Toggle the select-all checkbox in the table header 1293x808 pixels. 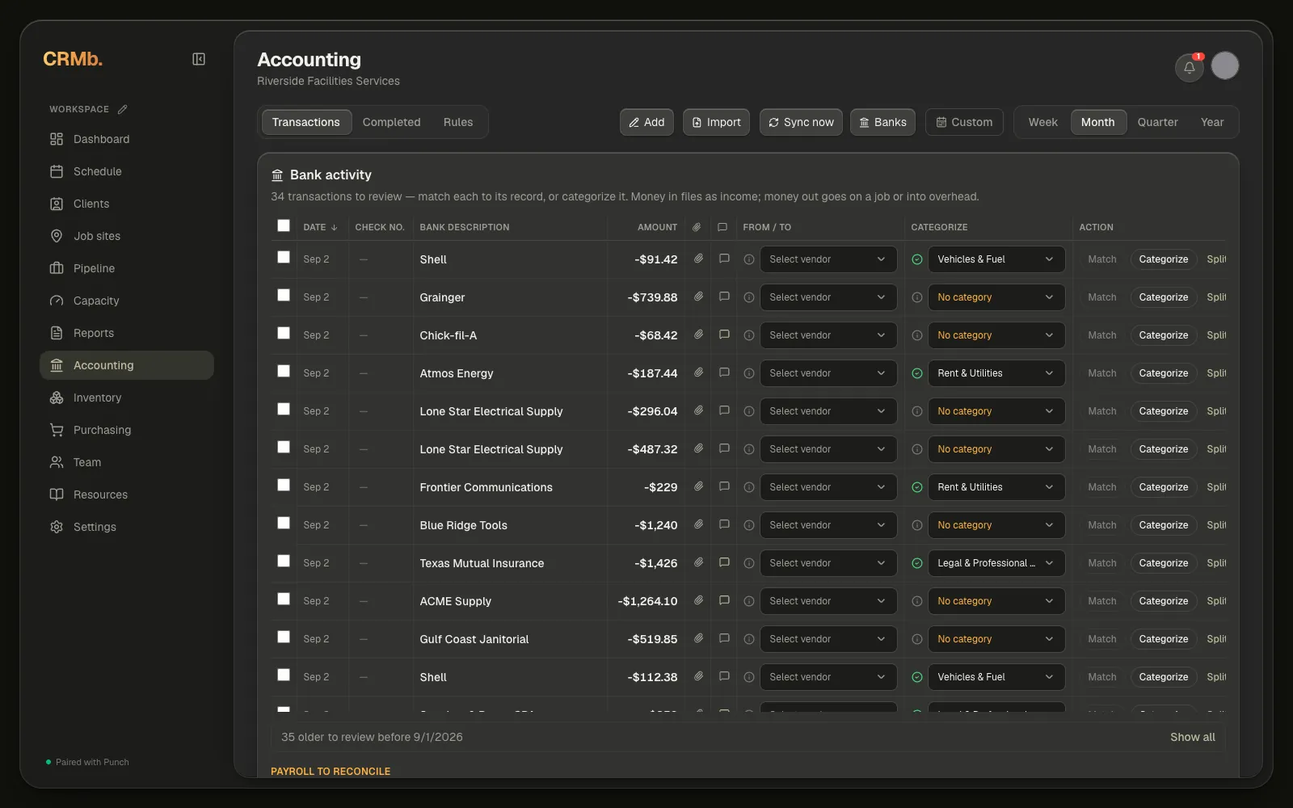click(284, 226)
